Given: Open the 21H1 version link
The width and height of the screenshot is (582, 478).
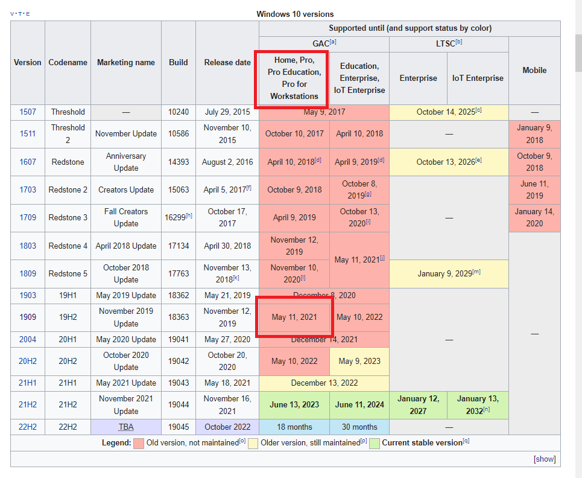Looking at the screenshot, I should [x=28, y=383].
